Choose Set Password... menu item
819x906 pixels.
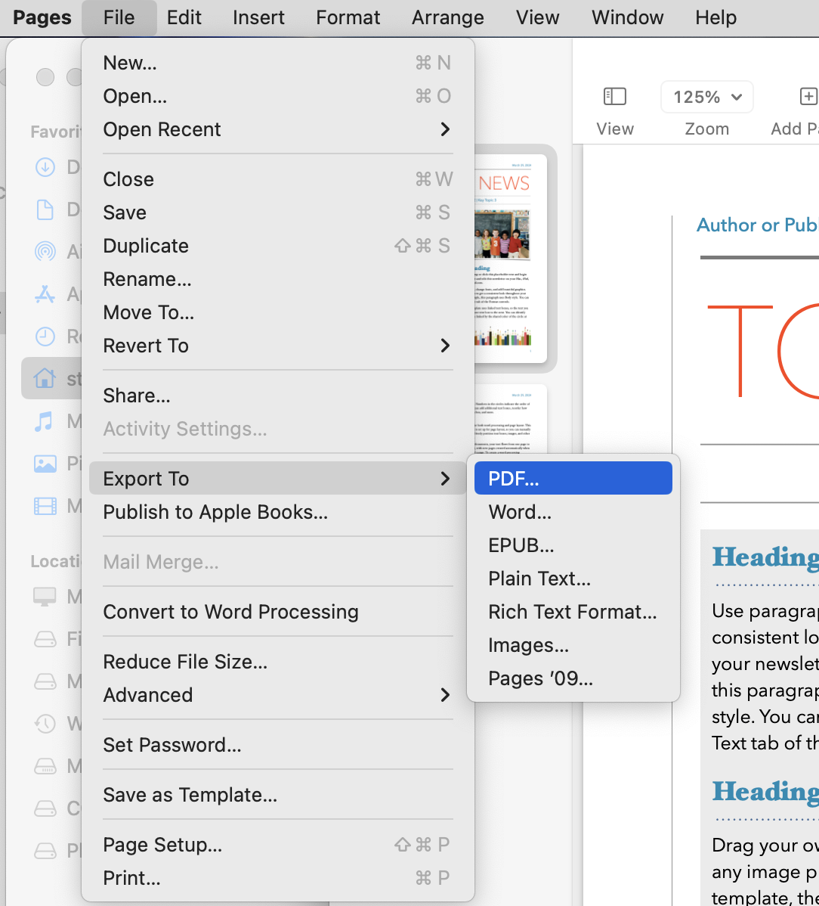click(x=277, y=745)
